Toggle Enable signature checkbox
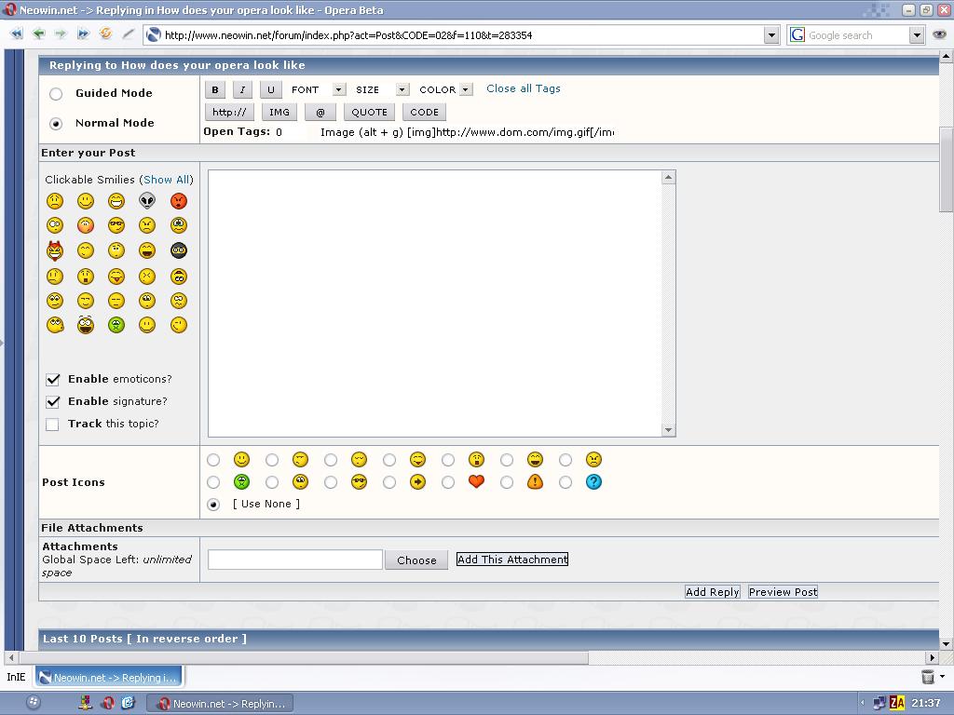Viewport: 954px width, 715px height. [53, 402]
